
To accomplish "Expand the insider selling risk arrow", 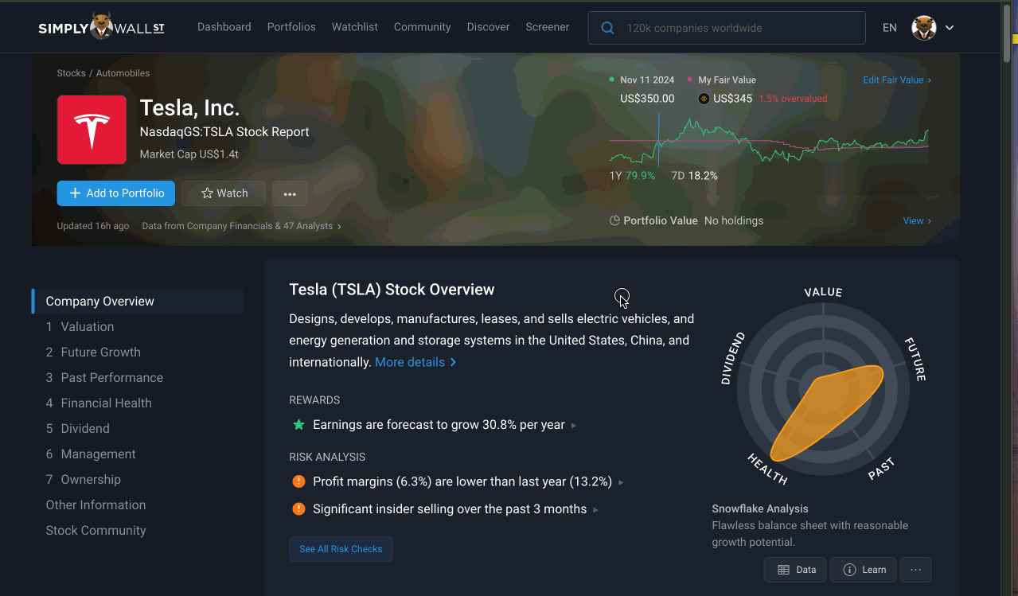I will pos(595,509).
